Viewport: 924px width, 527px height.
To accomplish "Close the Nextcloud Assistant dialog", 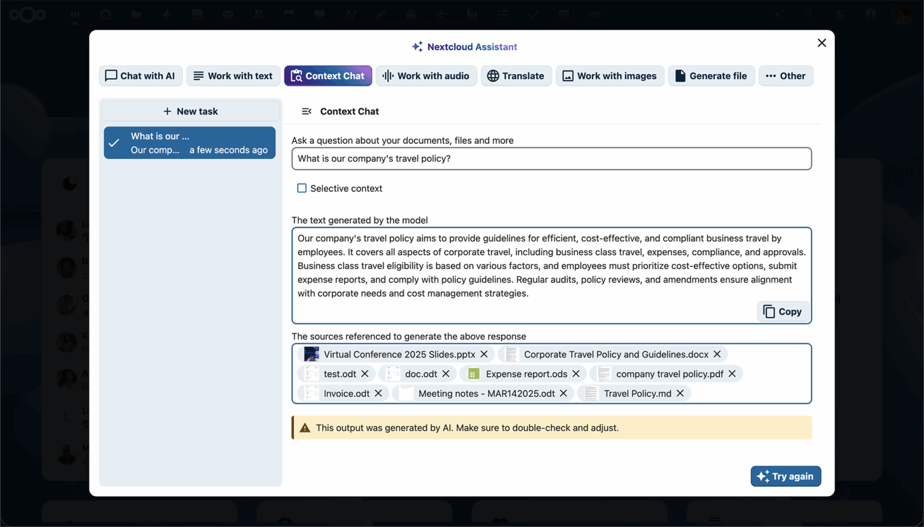I will tap(822, 43).
